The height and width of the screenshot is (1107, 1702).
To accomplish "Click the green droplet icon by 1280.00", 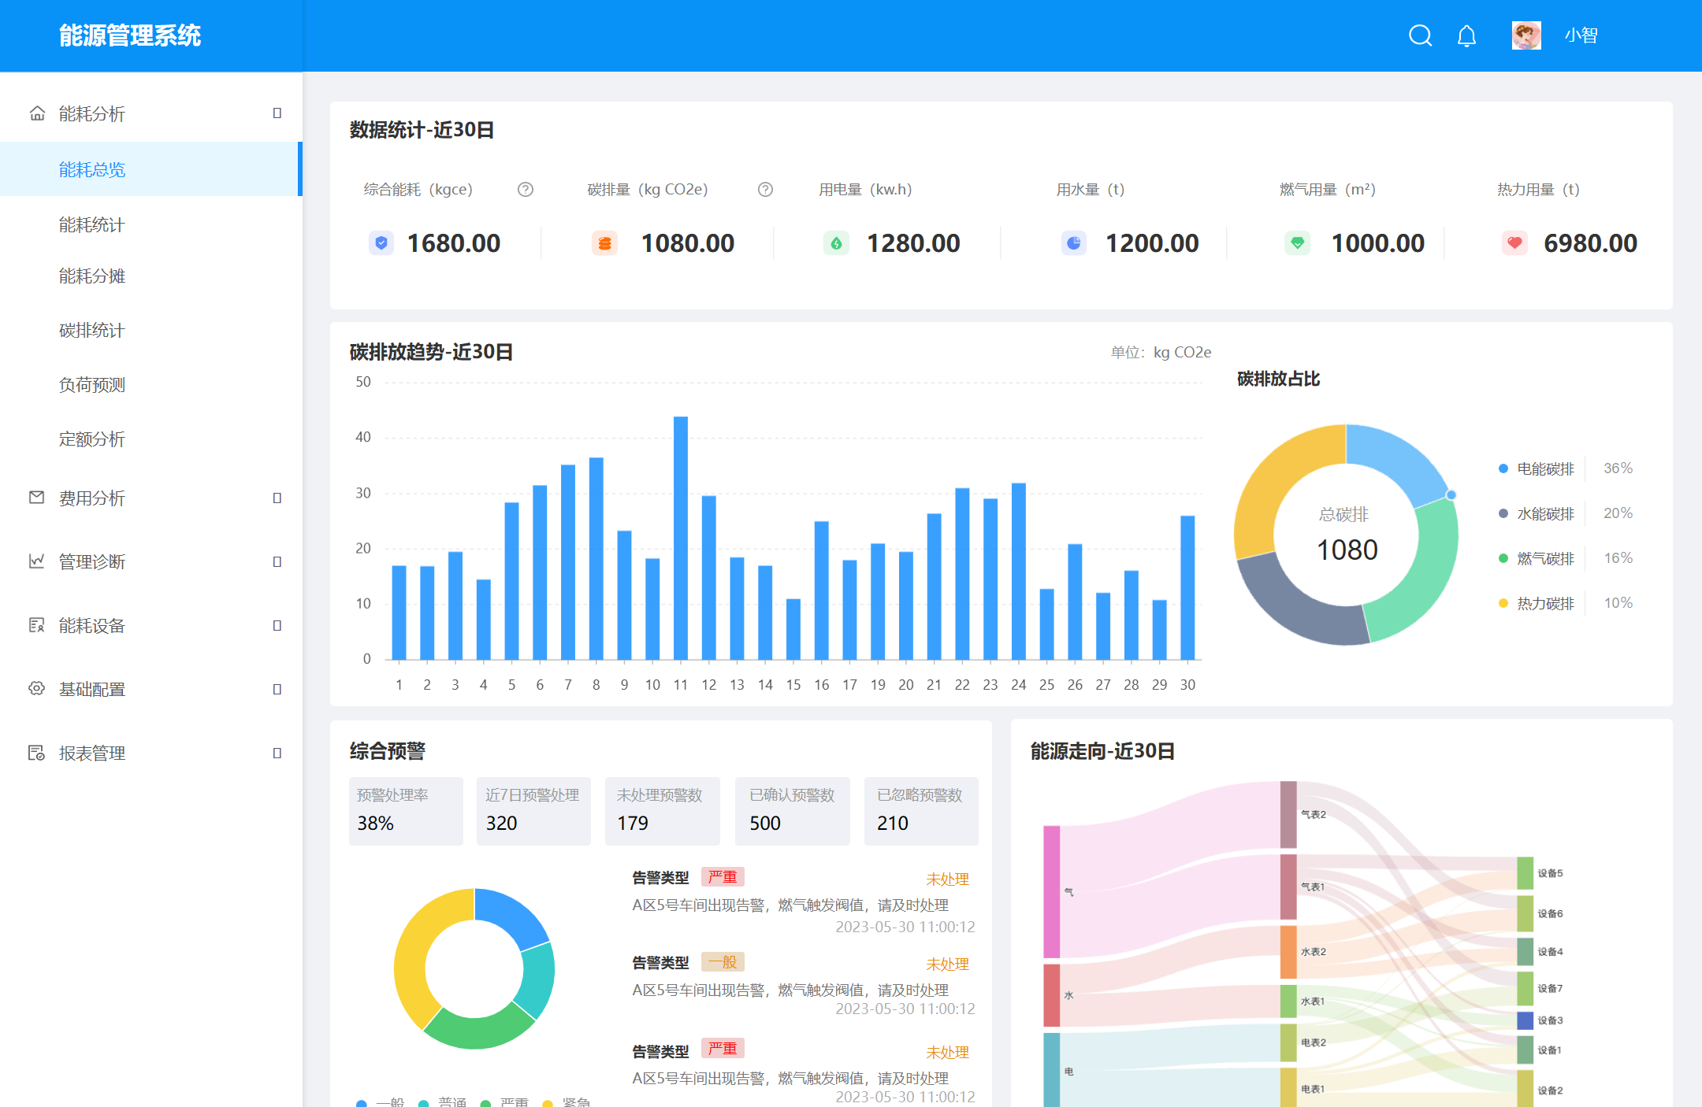I will point(836,243).
